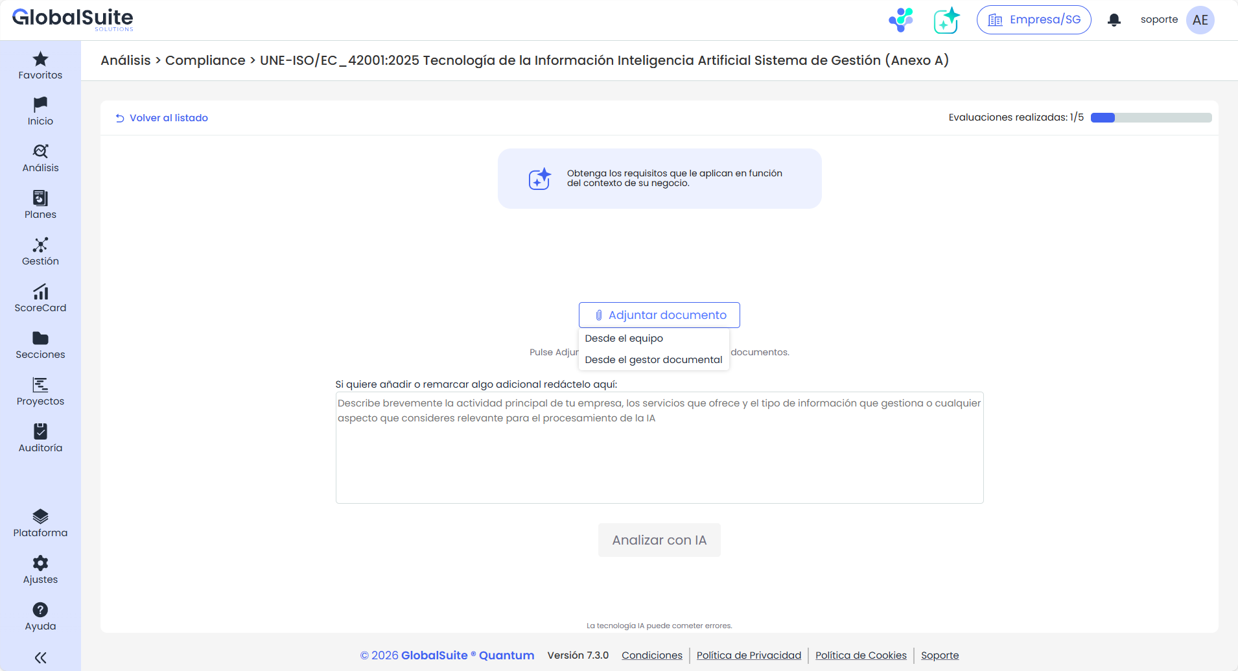Open Favoritos star icon in sidebar
Screen dimensions: 1238x671
(40, 60)
